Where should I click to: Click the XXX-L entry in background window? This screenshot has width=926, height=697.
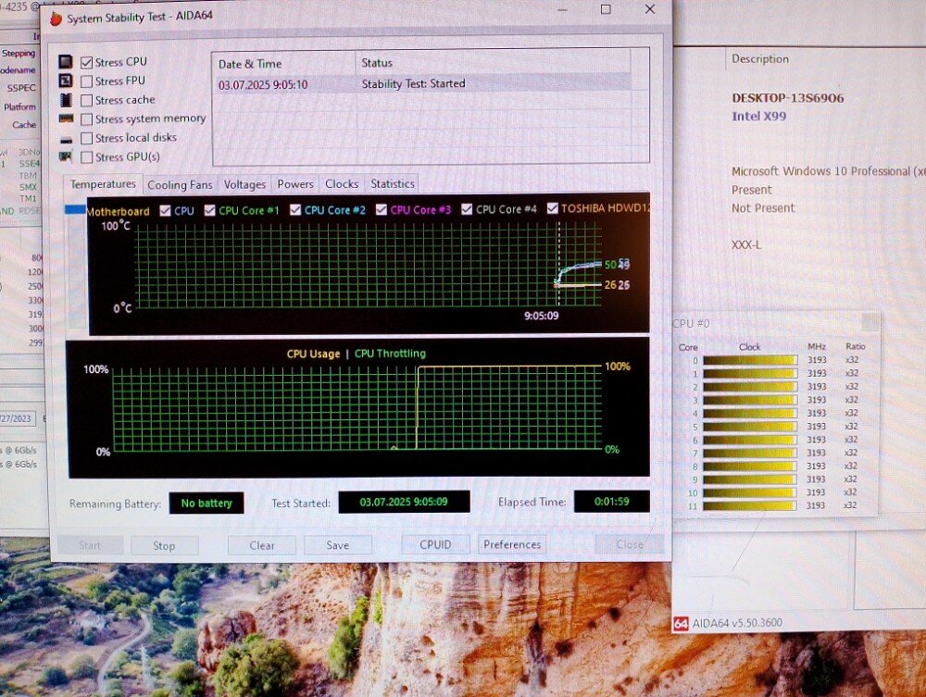tap(746, 245)
